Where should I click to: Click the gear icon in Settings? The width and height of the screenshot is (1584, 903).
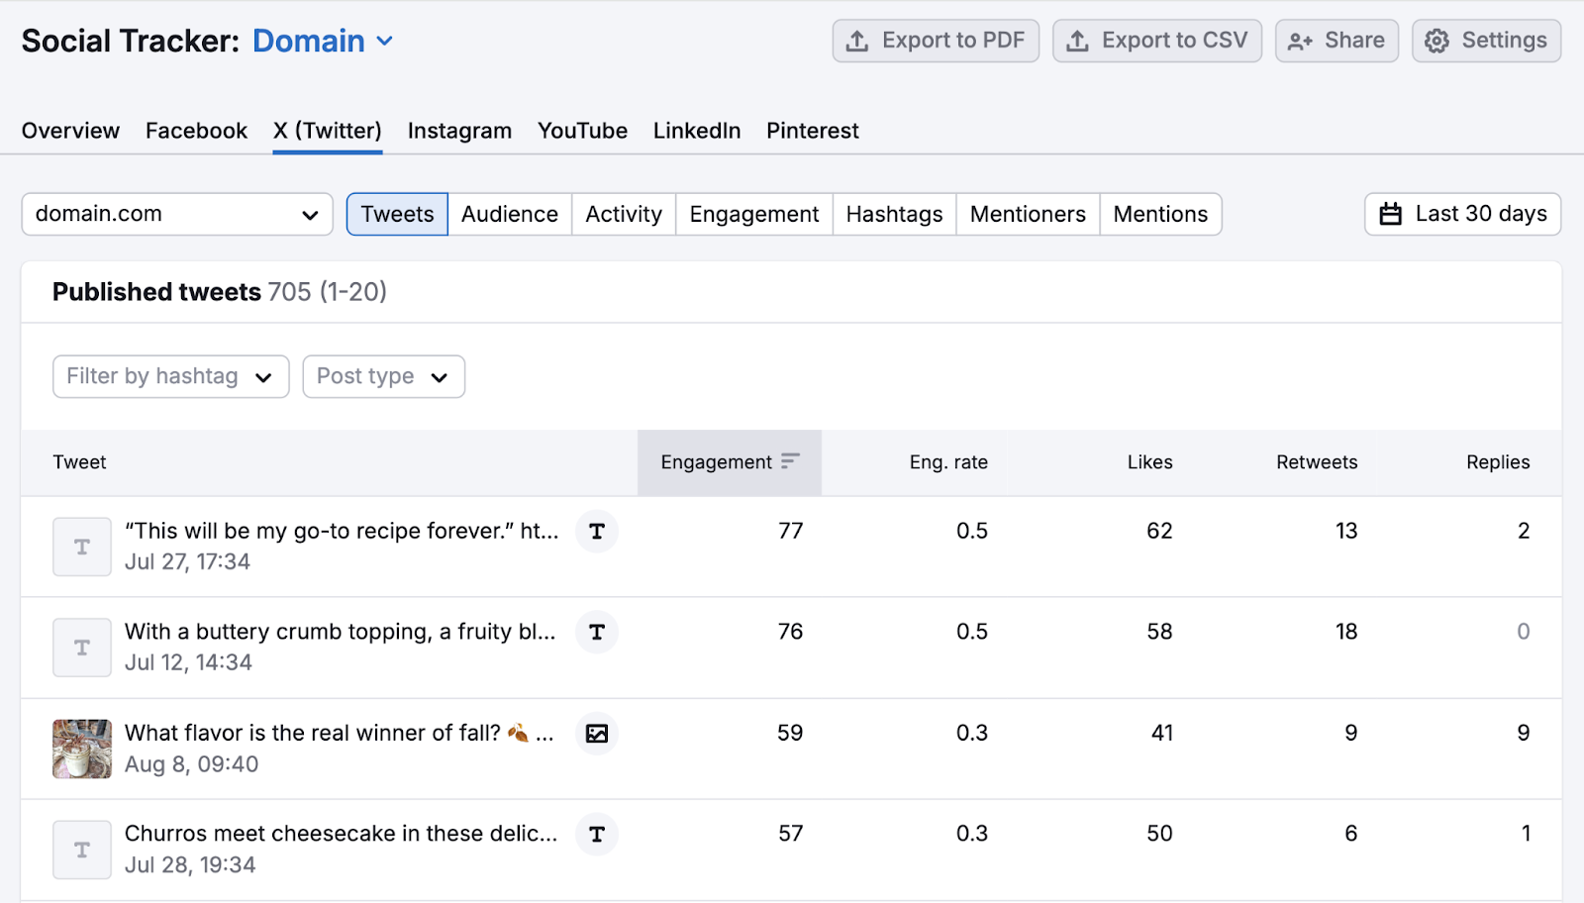coord(1436,41)
